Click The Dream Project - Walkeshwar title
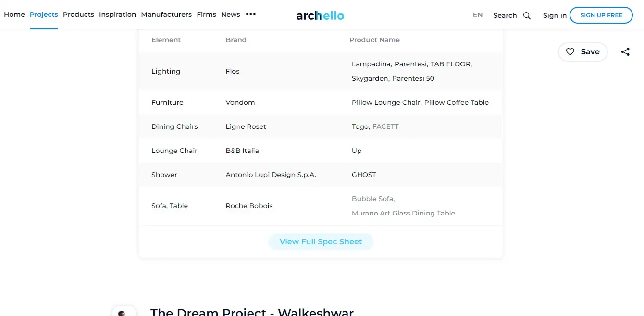Screen dimensions: 644x316 tap(252, 311)
